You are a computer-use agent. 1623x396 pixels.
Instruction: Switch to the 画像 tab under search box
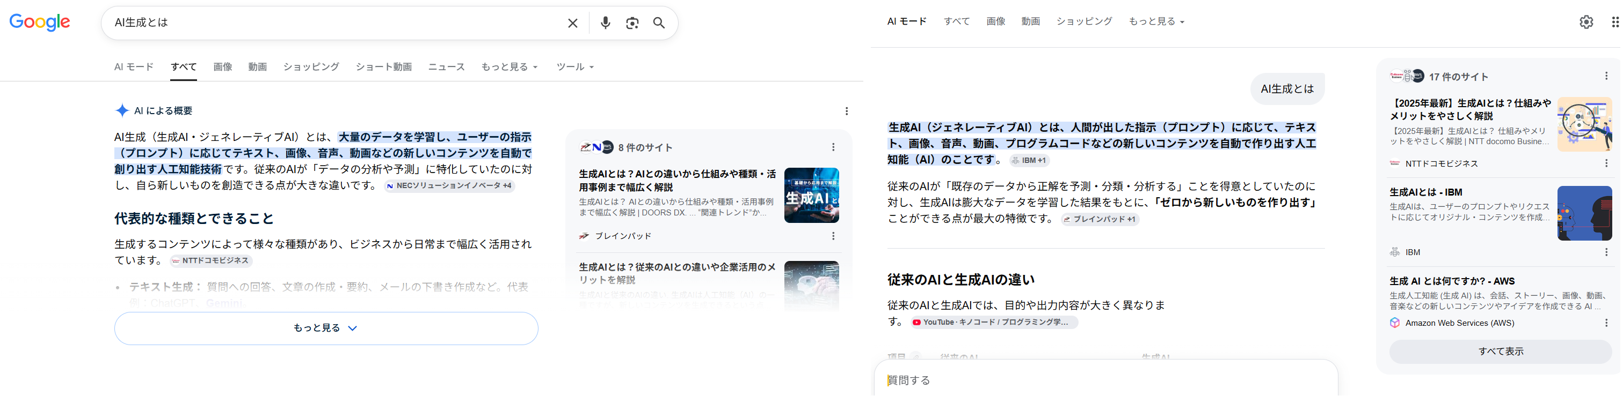[222, 66]
